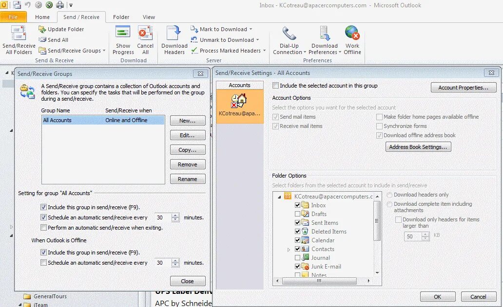
Task: Click New... button in Send/Receive Groups
Action: [188, 121]
